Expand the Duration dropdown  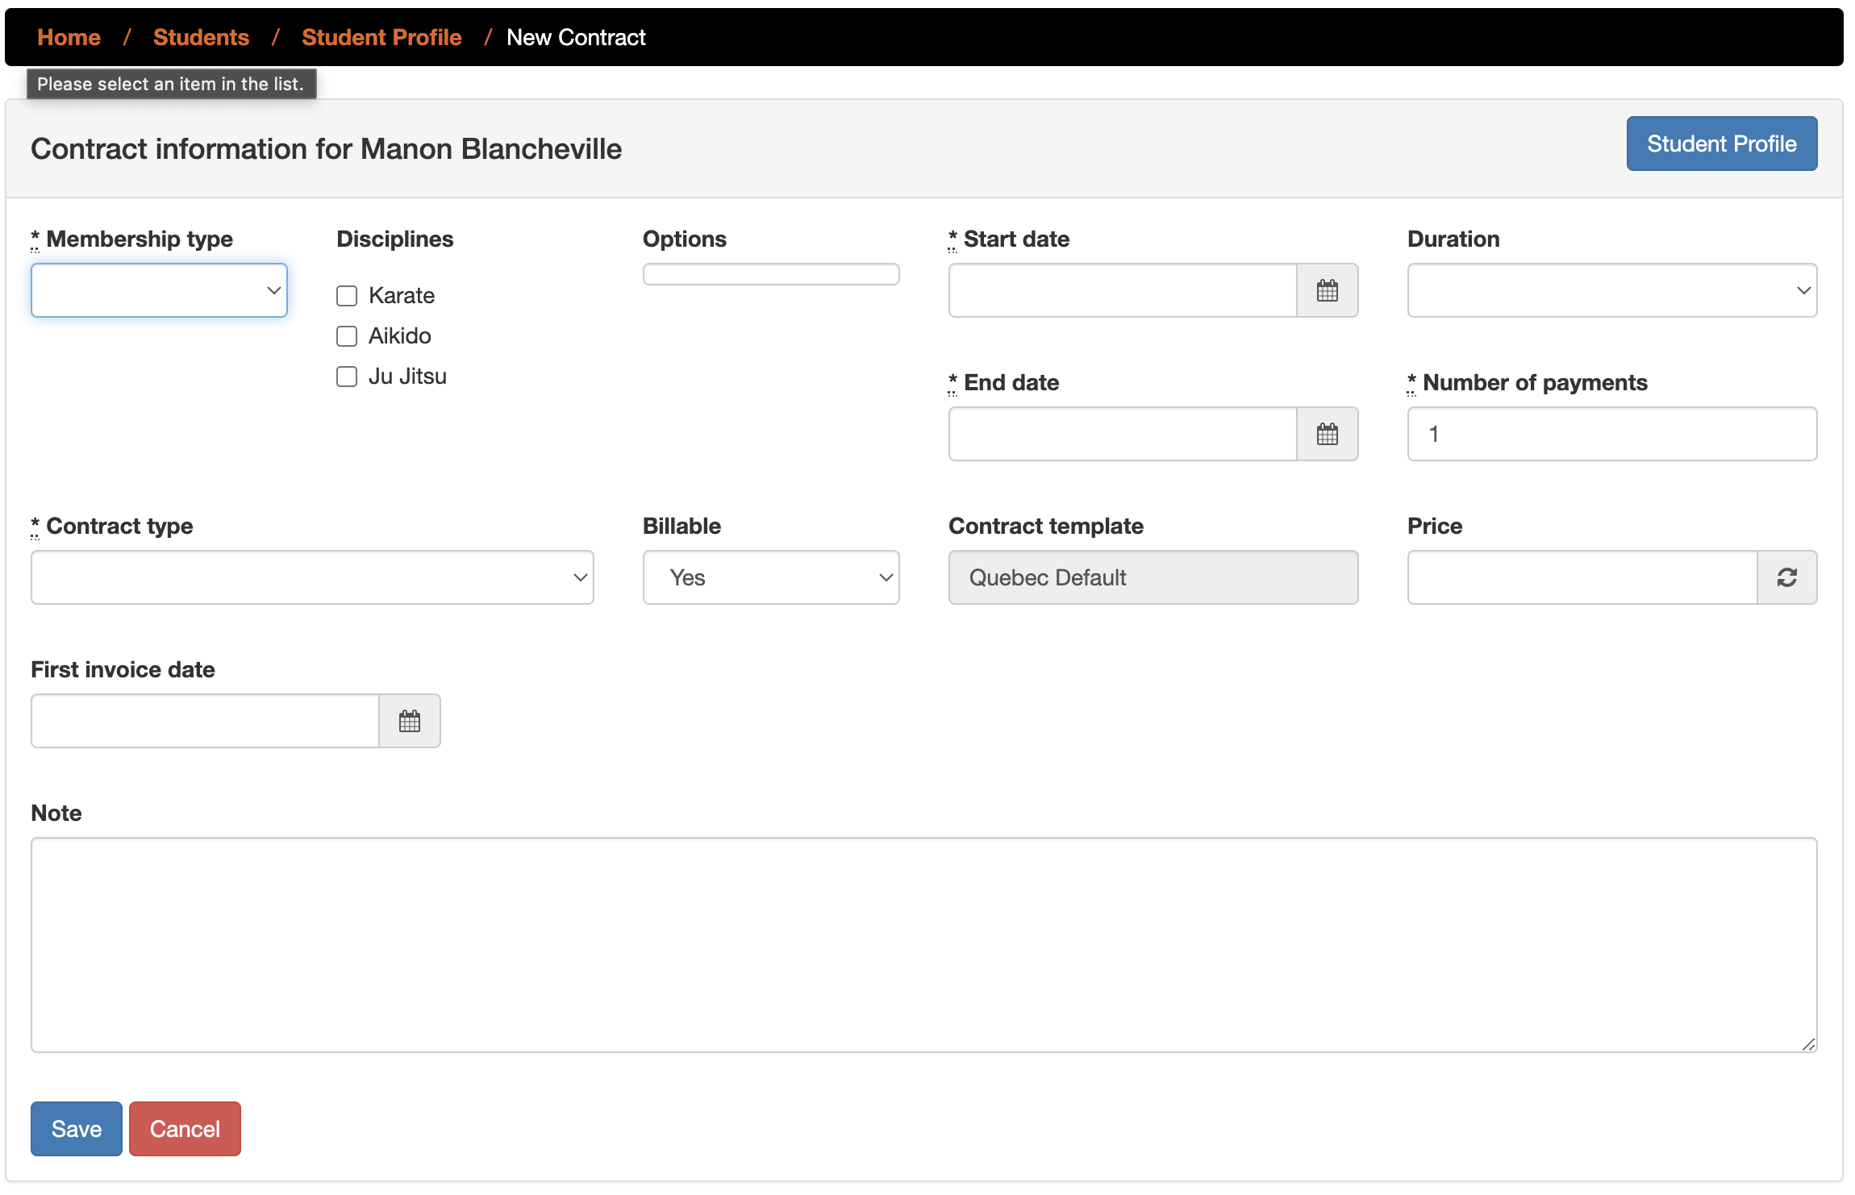(1611, 290)
